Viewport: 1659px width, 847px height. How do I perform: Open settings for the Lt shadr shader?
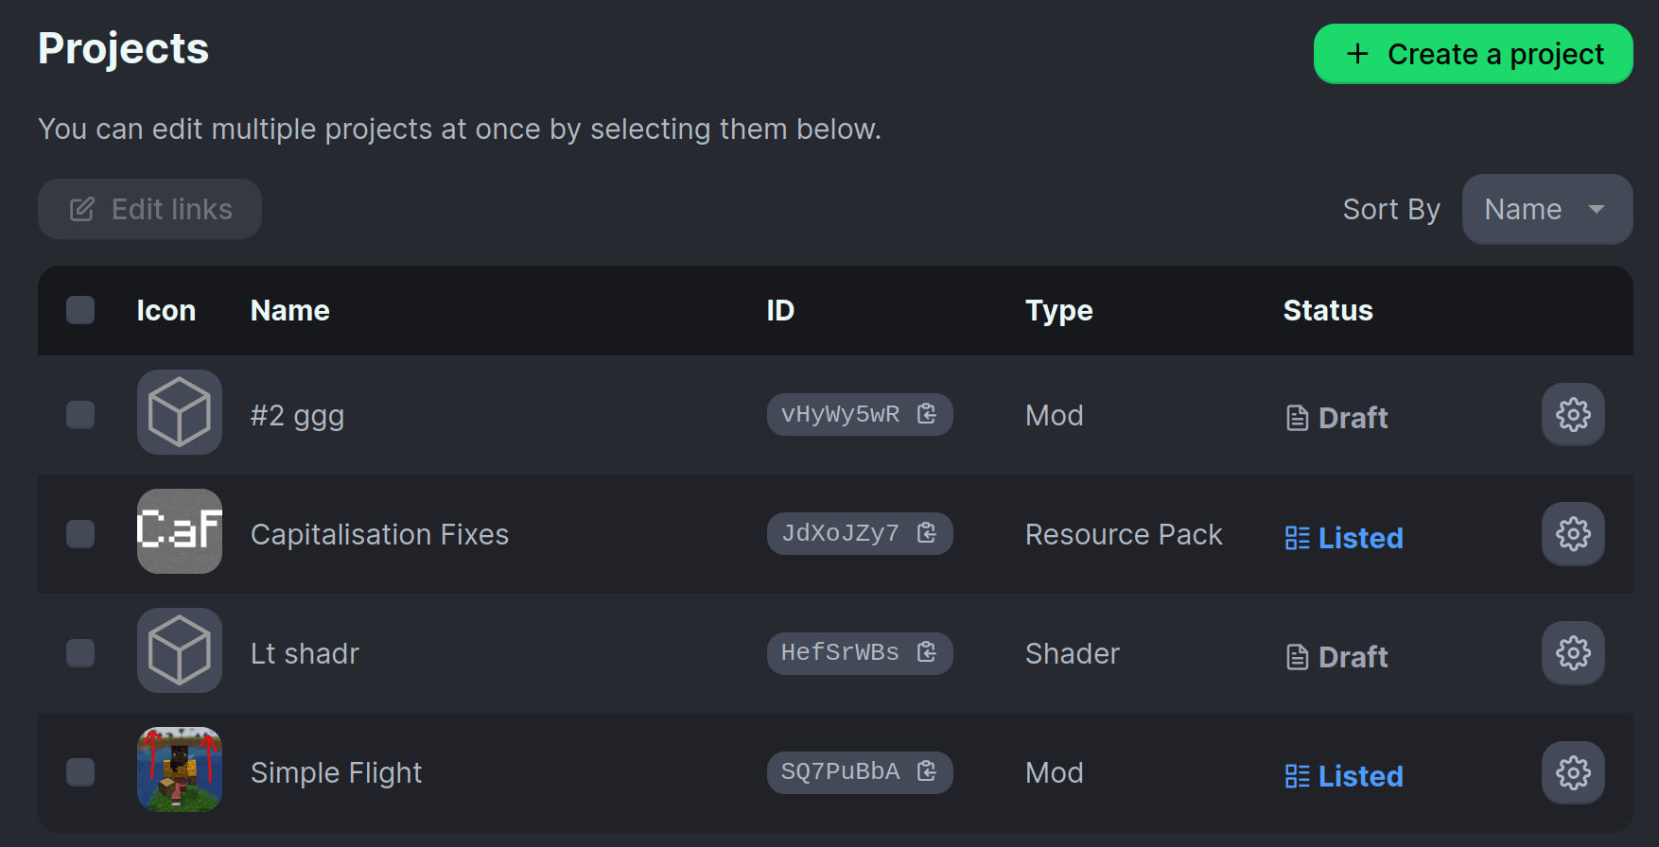[x=1572, y=652]
